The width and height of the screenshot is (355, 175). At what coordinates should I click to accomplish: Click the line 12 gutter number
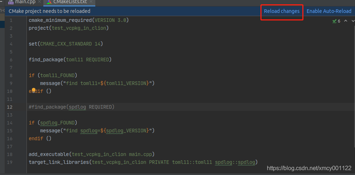click(10, 107)
